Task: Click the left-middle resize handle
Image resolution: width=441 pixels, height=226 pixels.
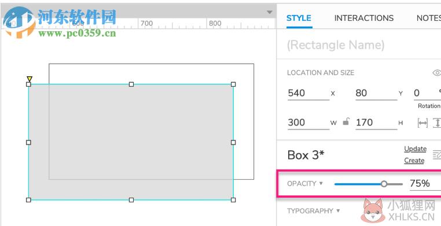Action: (x=28, y=142)
